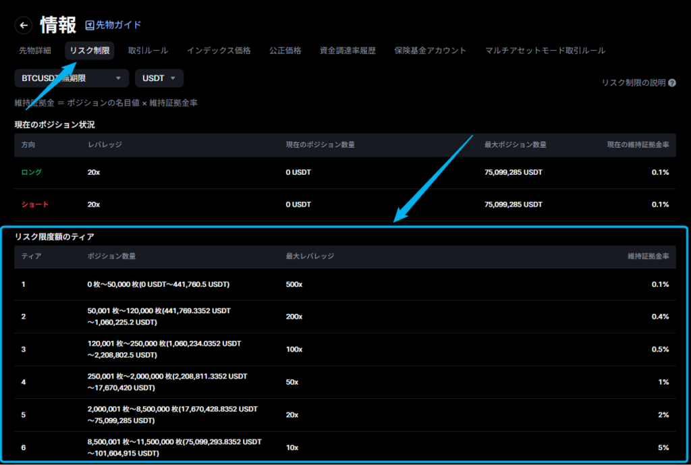Click the ロング direction cell

point(32,172)
